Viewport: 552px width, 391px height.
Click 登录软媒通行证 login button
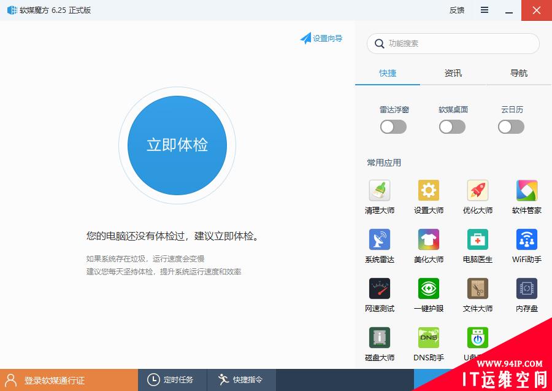click(69, 380)
